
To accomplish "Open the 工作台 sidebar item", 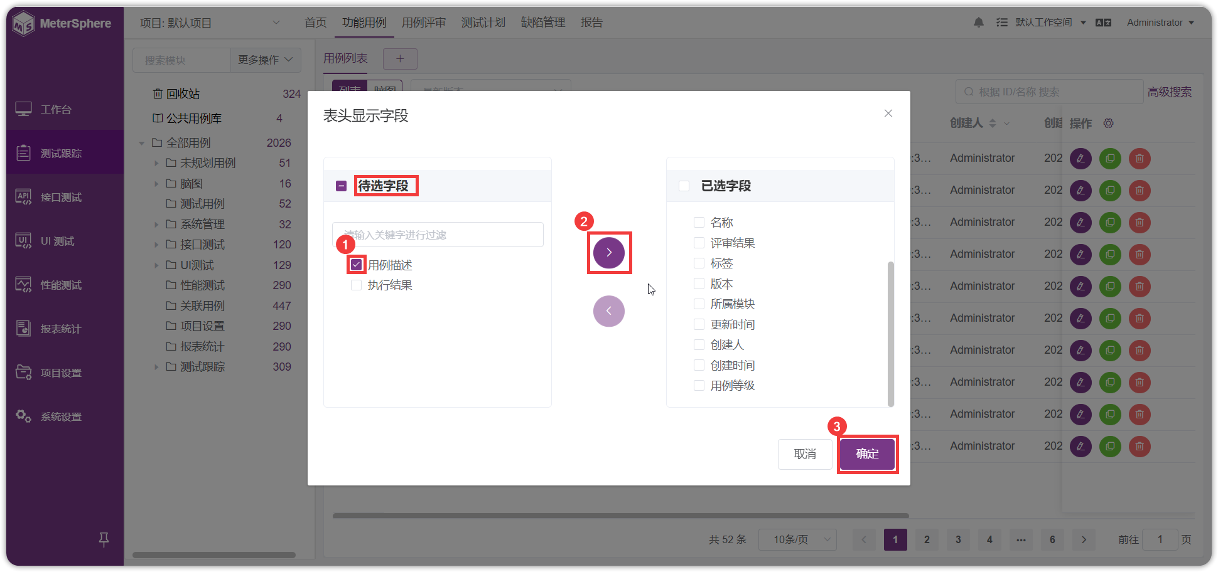I will point(65,109).
